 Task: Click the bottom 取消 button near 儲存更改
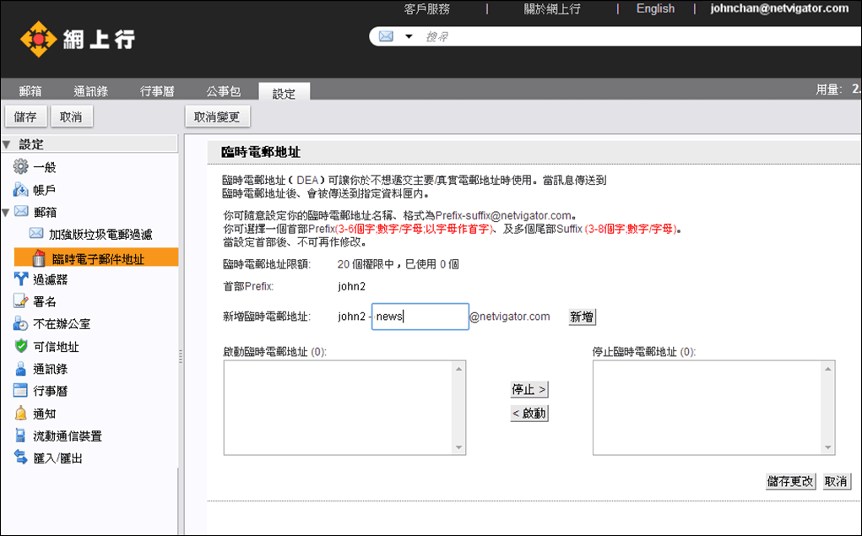(x=836, y=482)
